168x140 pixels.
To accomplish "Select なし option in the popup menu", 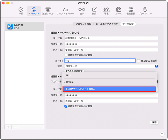I will pyautogui.click(x=68, y=75).
